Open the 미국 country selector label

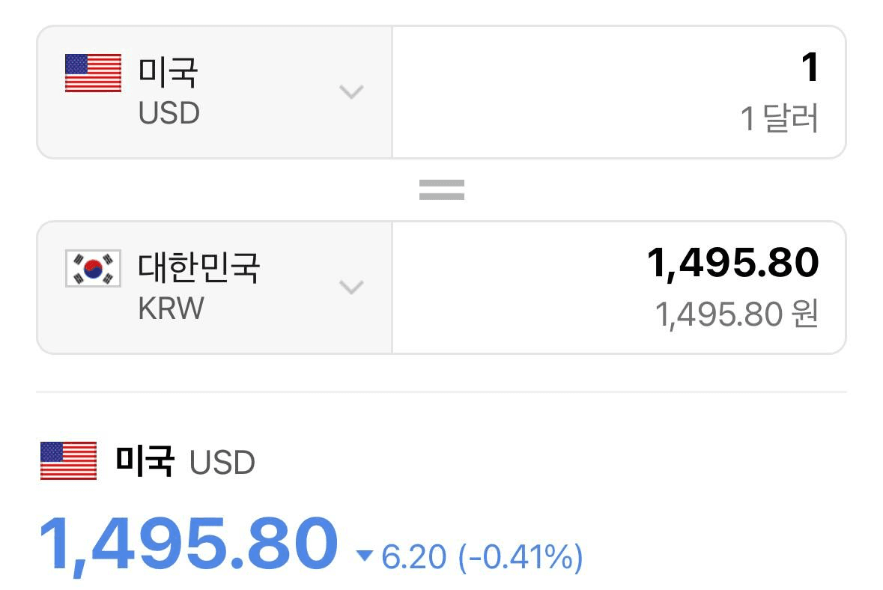pos(168,72)
